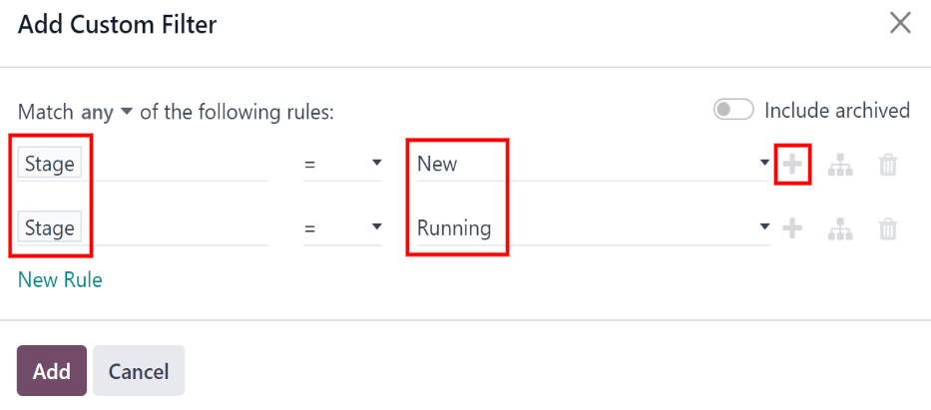Click the Running value input field
The width and height of the screenshot is (931, 410).
[x=579, y=228]
